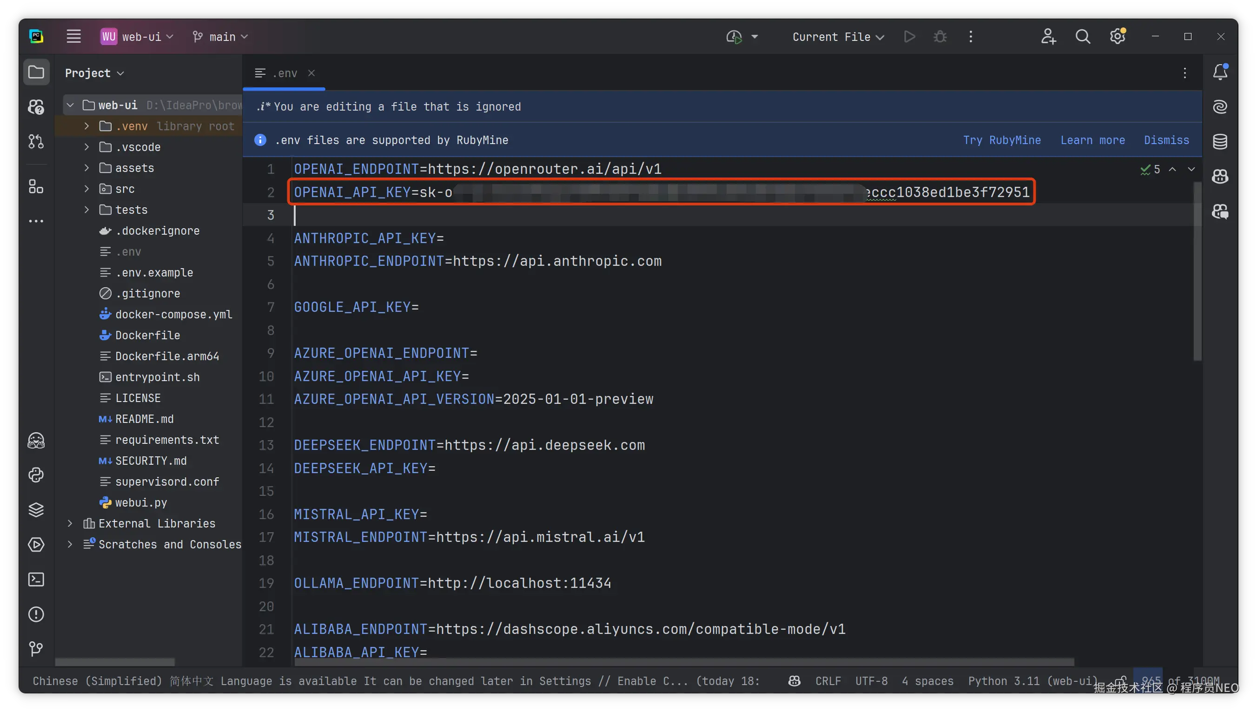The height and width of the screenshot is (712, 1257).
Task: Click the Try RubyMine link
Action: click(x=1002, y=140)
